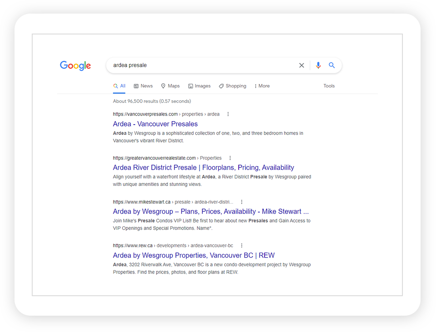Viewport: 436px width, 332px height.
Task: Click the vancouverpresales.com URL breadcrumb
Action: tap(166, 114)
